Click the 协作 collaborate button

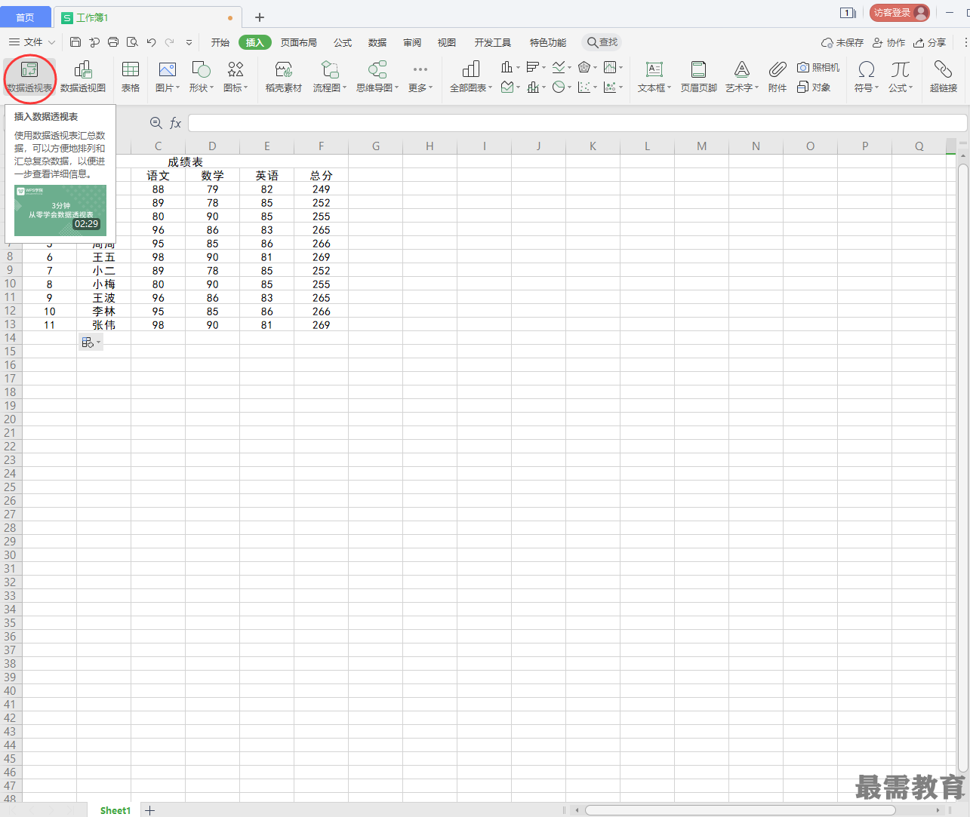coord(889,42)
